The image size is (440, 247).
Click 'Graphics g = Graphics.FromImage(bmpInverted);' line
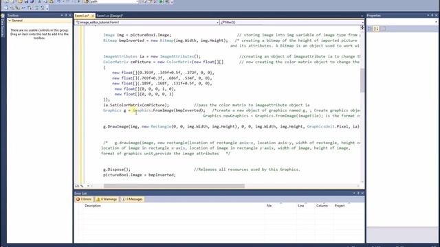pyautogui.click(x=154, y=110)
